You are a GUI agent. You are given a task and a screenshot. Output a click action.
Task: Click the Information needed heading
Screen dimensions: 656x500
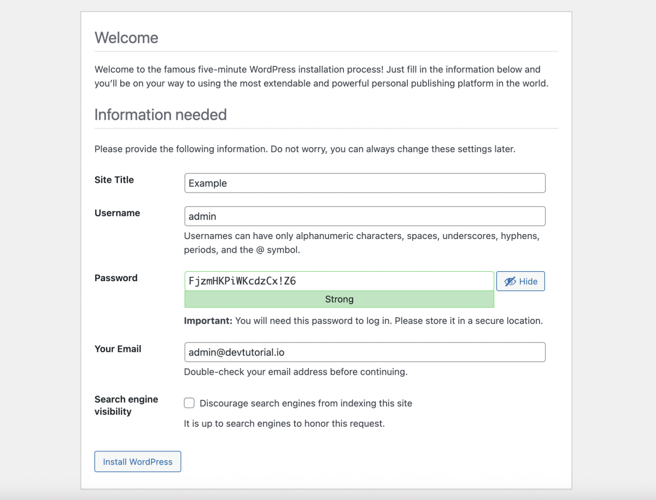point(160,115)
